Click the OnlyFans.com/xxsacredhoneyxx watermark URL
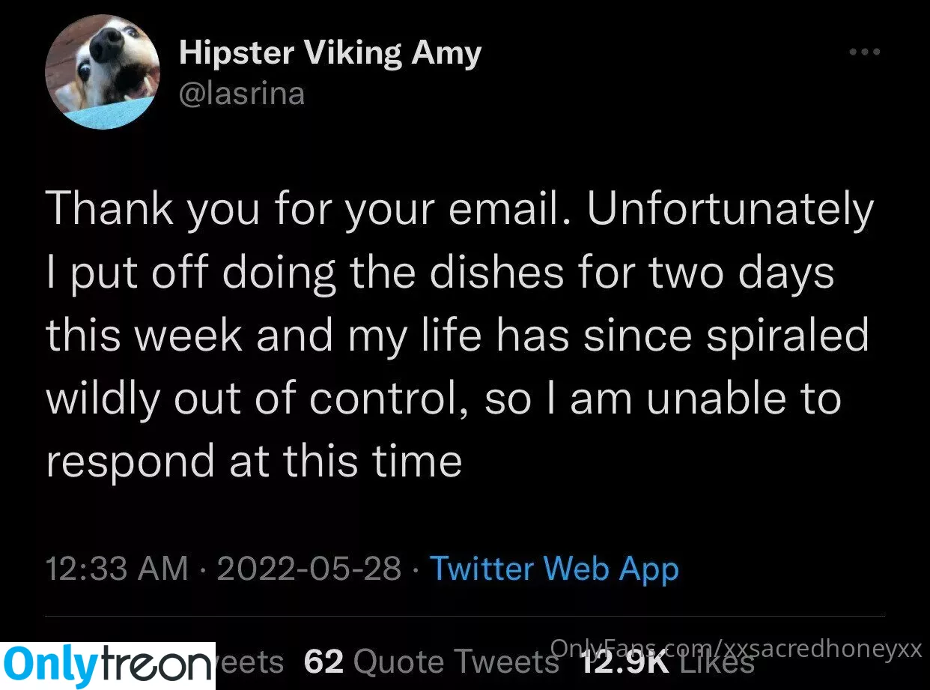The width and height of the screenshot is (930, 690). 736,649
